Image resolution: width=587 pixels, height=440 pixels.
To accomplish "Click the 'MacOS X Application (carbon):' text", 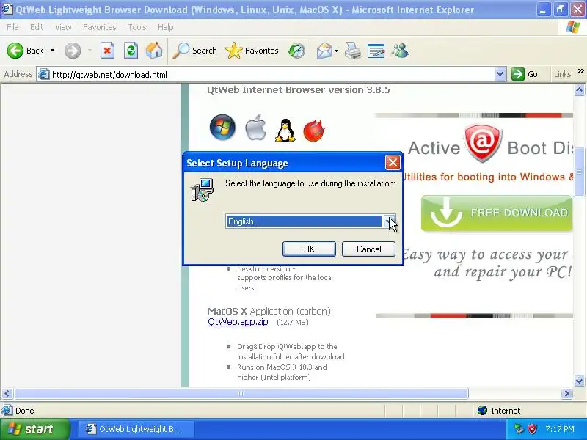I will [270, 311].
